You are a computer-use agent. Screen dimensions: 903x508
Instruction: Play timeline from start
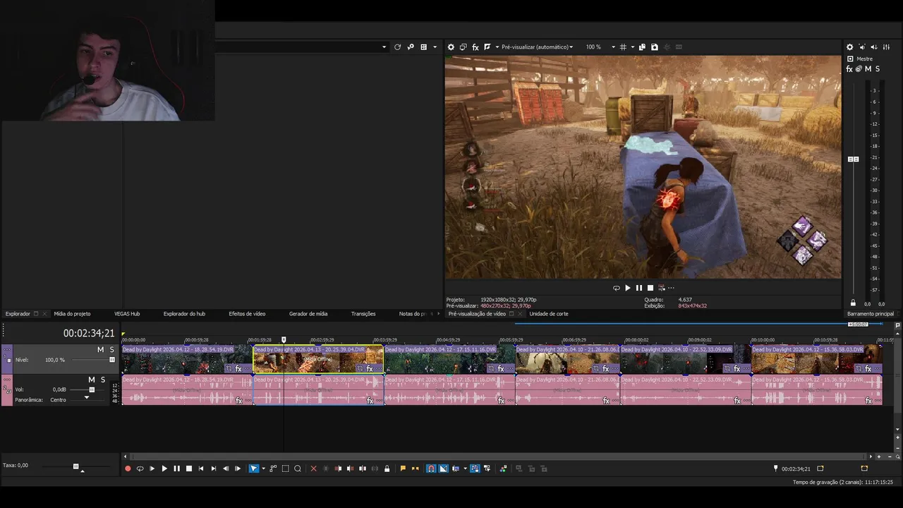click(x=152, y=468)
